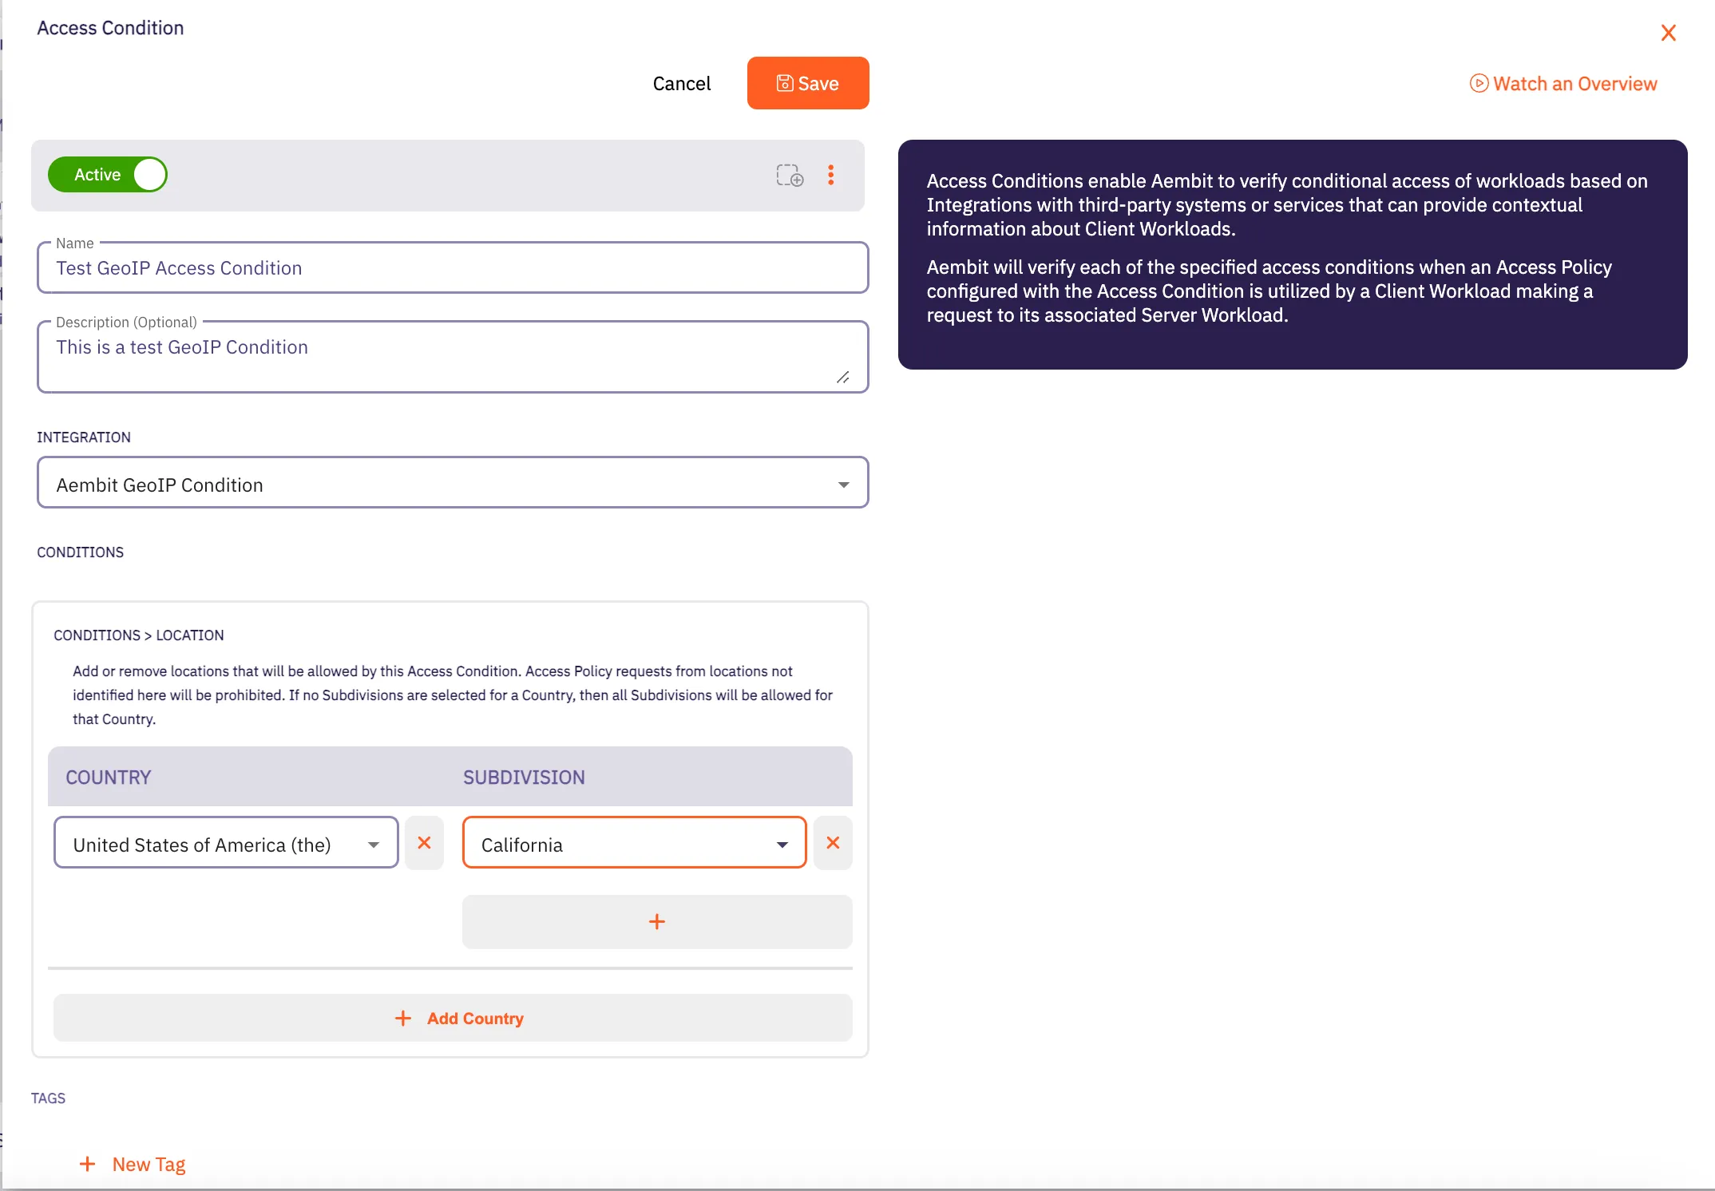1715x1191 pixels.
Task: Open the three-dot more options menu
Action: click(831, 176)
